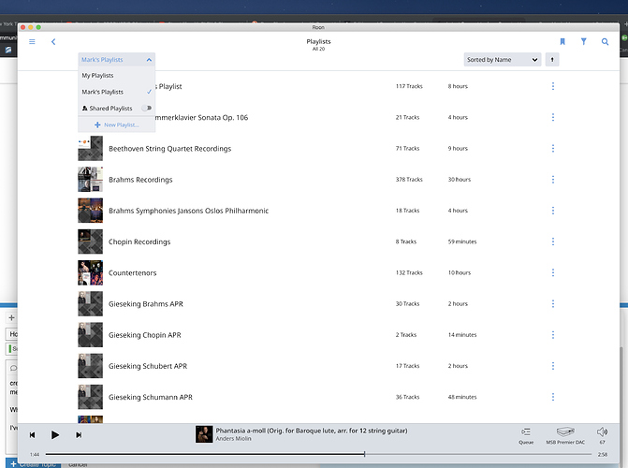The image size is (628, 468).
Task: Click the Chopin Recordings cover thumbnail
Action: click(90, 241)
